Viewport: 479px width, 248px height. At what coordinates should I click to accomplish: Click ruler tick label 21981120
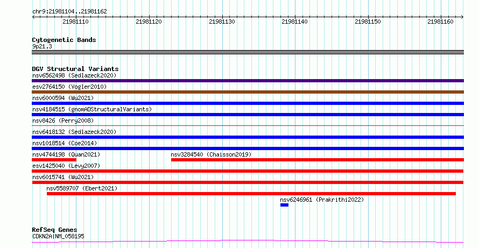point(149,22)
